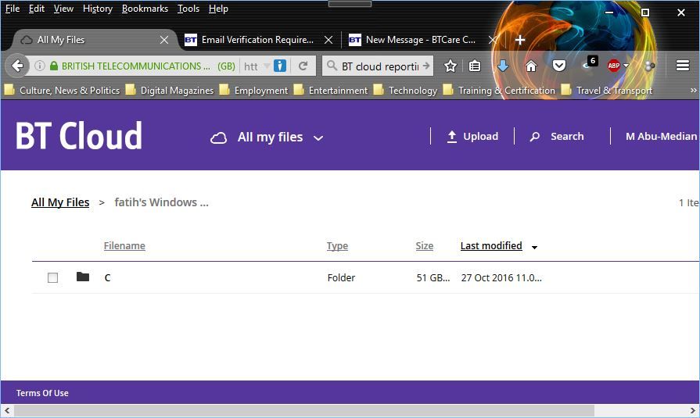
Task: Switch to Email Verification Required tab
Action: 257,40
